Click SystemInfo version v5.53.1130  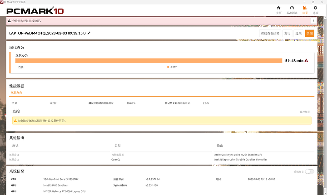click(x=152, y=185)
